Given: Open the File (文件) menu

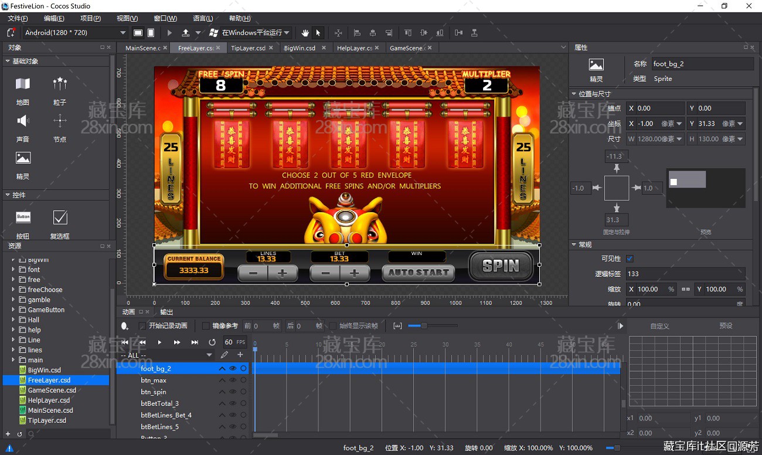Looking at the screenshot, I should [x=18, y=19].
